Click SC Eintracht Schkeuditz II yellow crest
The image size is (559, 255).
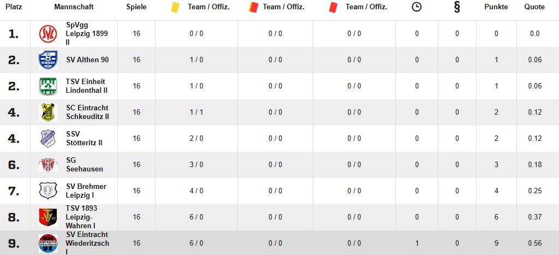48,112
